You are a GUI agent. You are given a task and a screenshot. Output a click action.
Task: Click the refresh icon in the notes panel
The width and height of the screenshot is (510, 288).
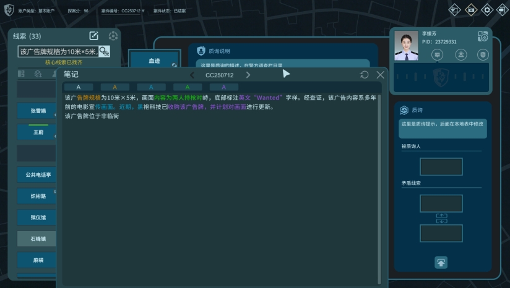tap(365, 75)
